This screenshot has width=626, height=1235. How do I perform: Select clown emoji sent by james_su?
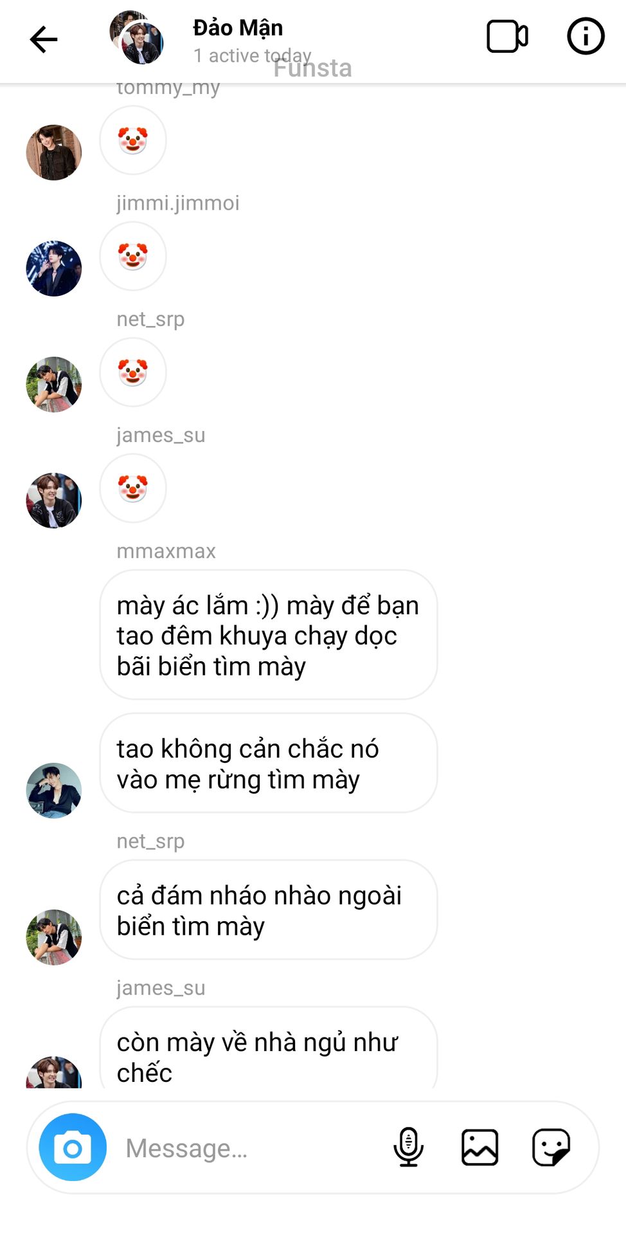133,488
